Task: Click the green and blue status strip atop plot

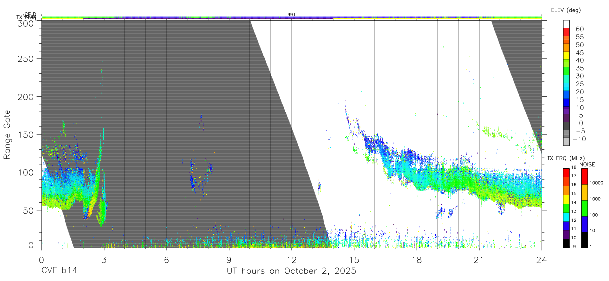Action: coord(291,18)
